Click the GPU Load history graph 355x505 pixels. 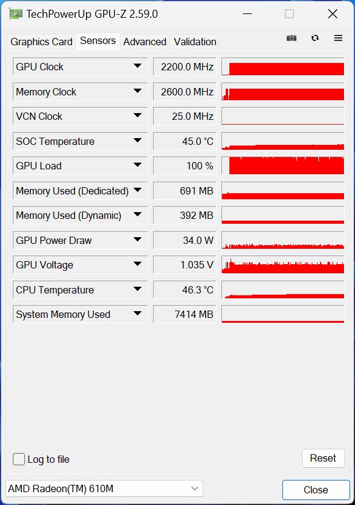point(282,166)
